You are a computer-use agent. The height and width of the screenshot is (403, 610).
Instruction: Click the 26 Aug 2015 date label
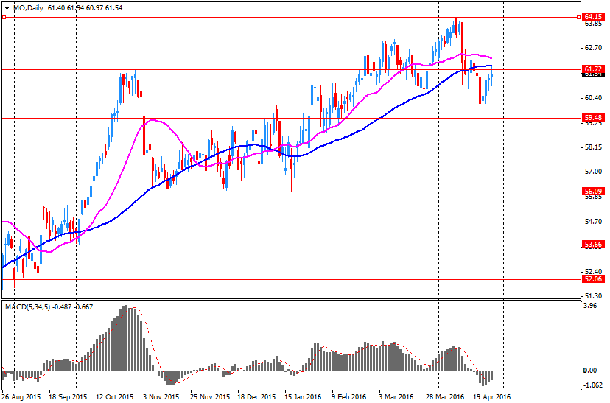click(21, 397)
